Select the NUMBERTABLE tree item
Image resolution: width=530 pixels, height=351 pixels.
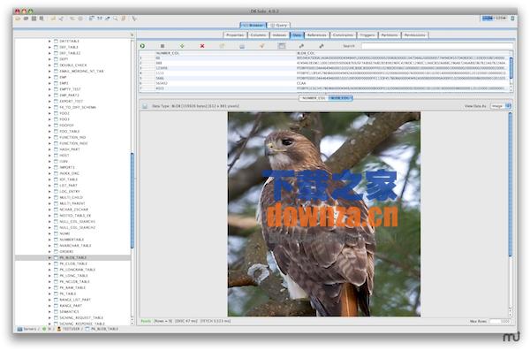click(x=72, y=240)
